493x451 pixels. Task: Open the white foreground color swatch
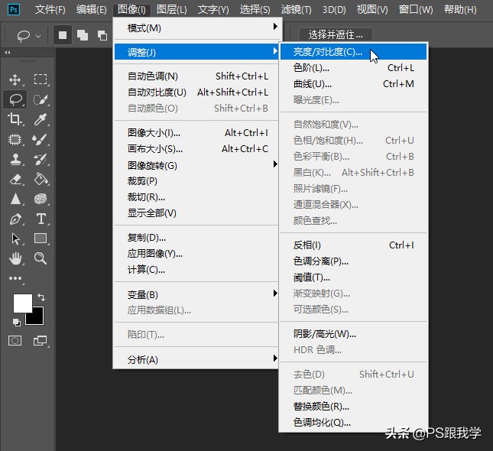(23, 303)
